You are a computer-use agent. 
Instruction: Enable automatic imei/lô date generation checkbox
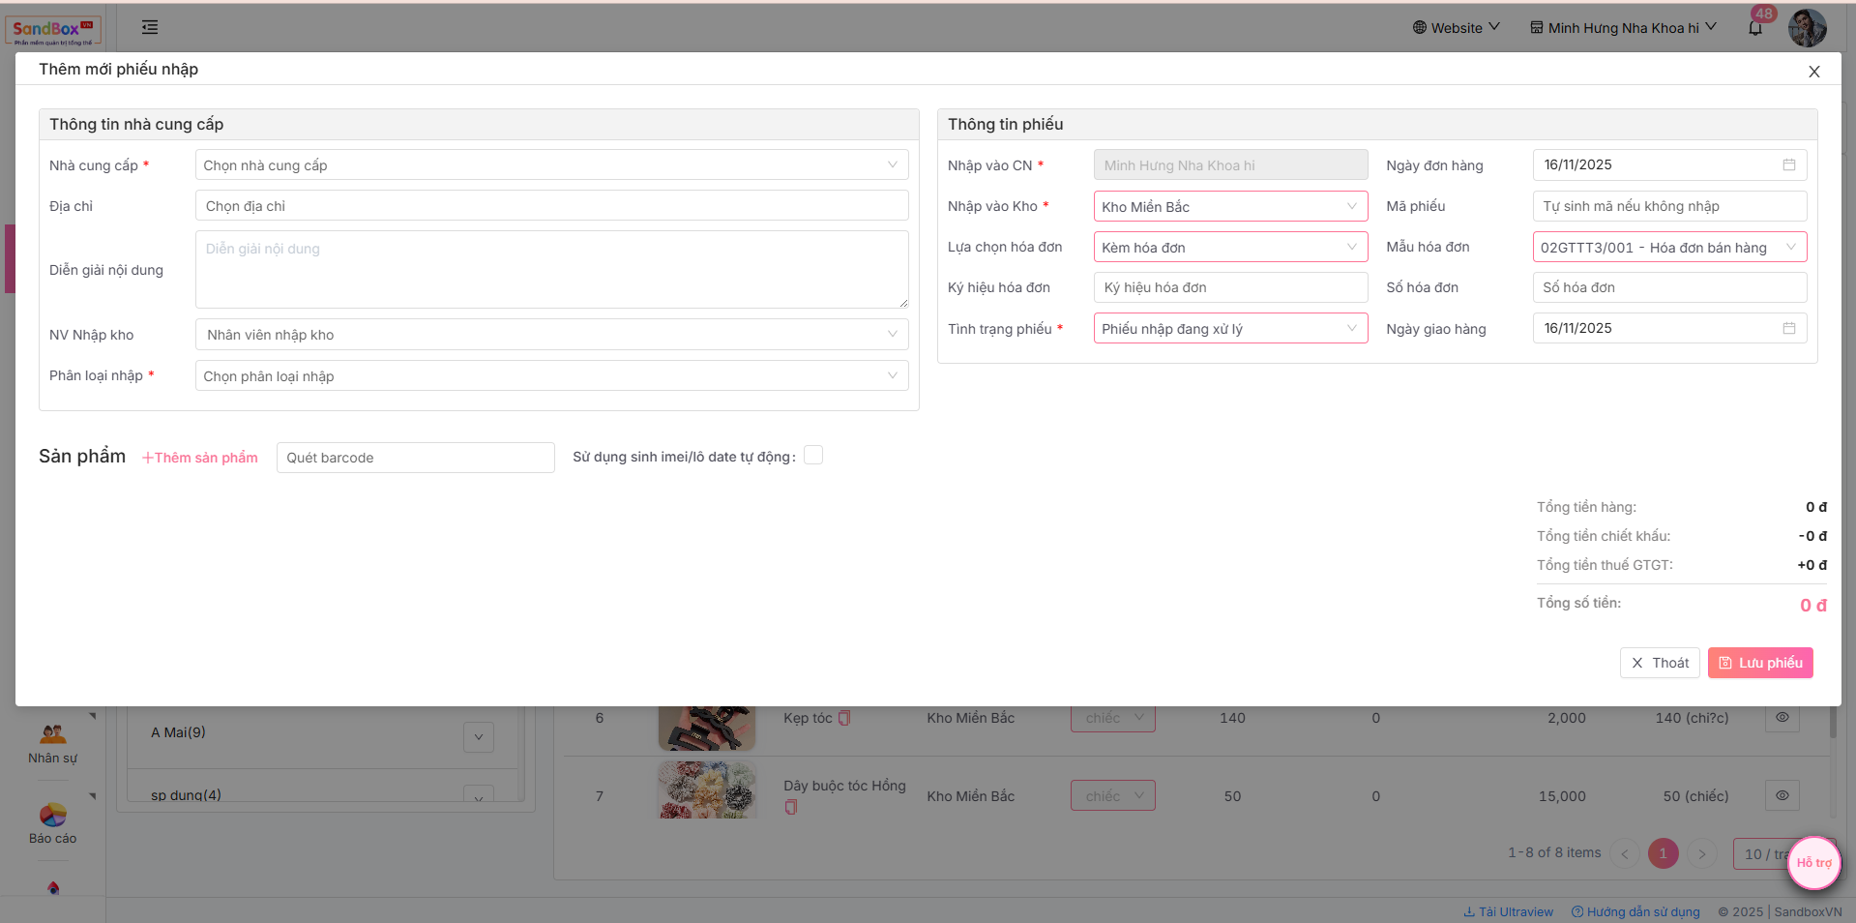(x=813, y=456)
